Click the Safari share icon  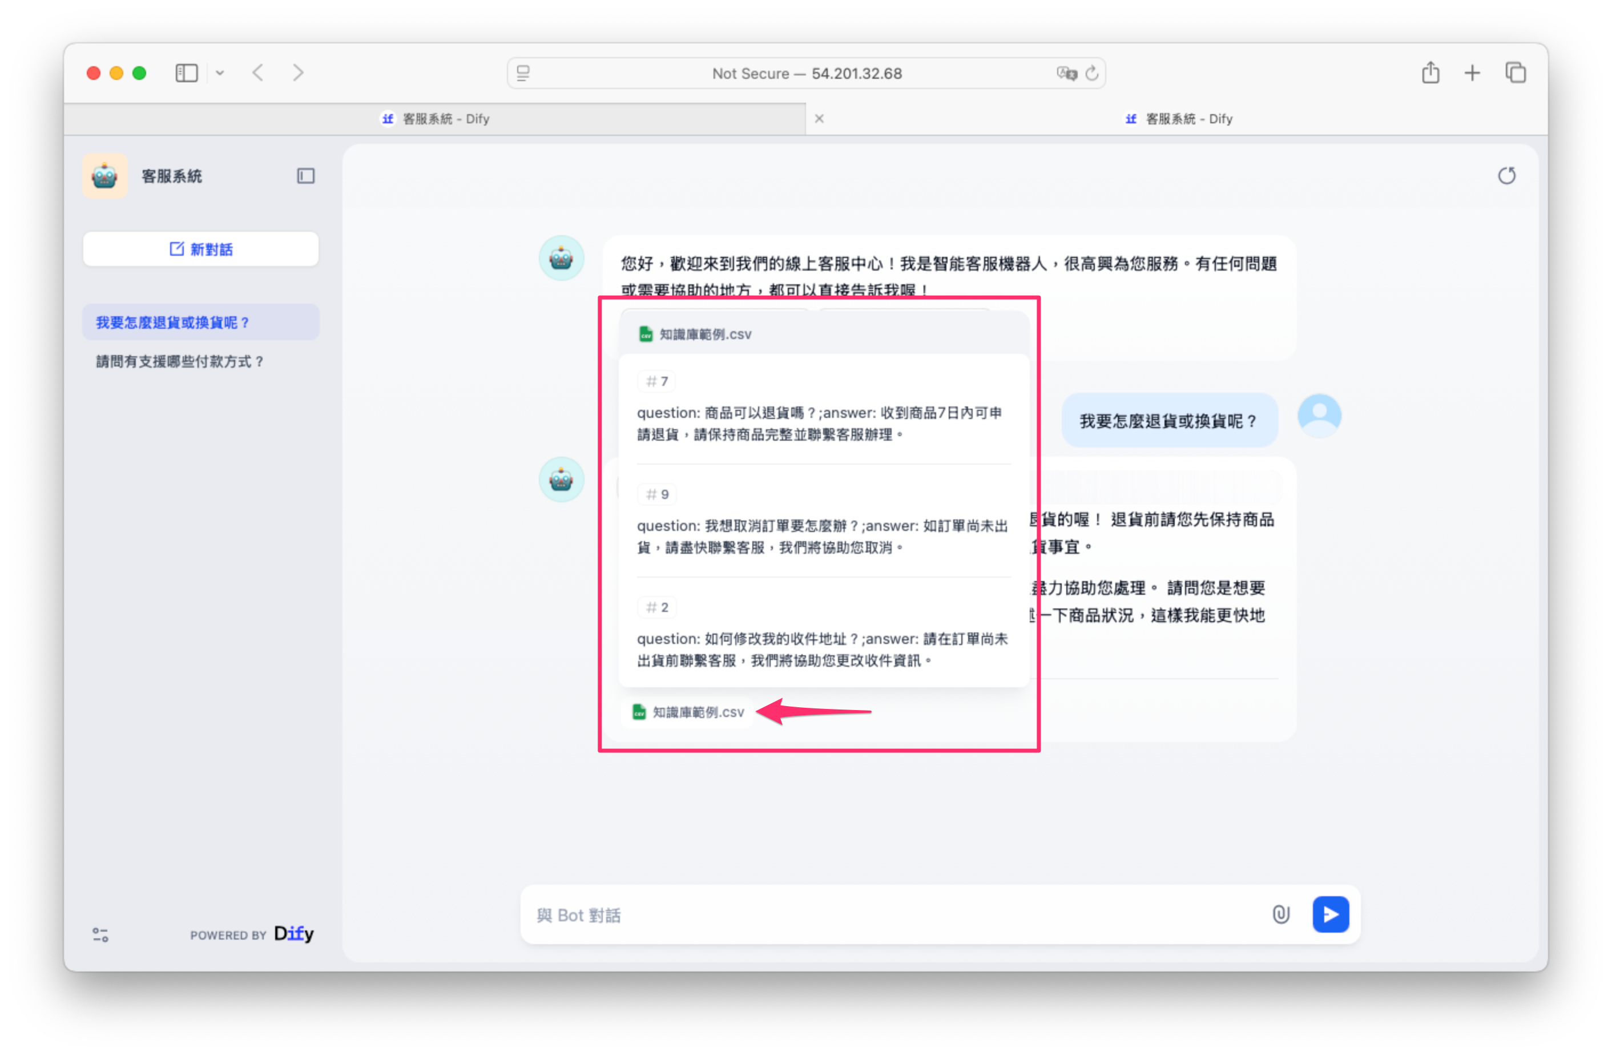pos(1430,72)
